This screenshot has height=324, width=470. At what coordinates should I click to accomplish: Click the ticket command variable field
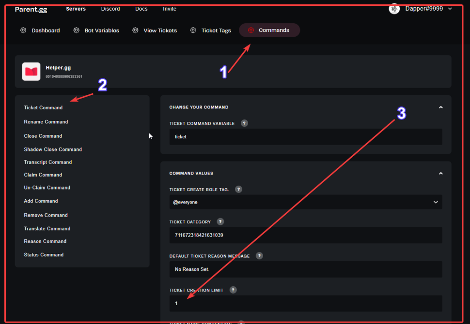pyautogui.click(x=306, y=137)
